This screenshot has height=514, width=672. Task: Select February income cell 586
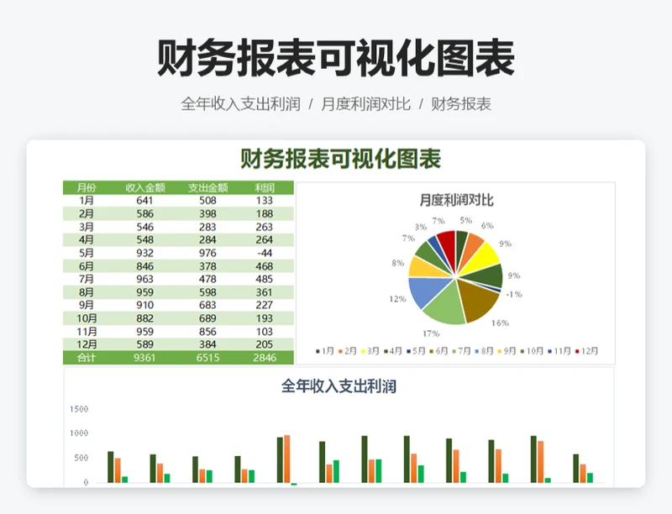tap(144, 213)
